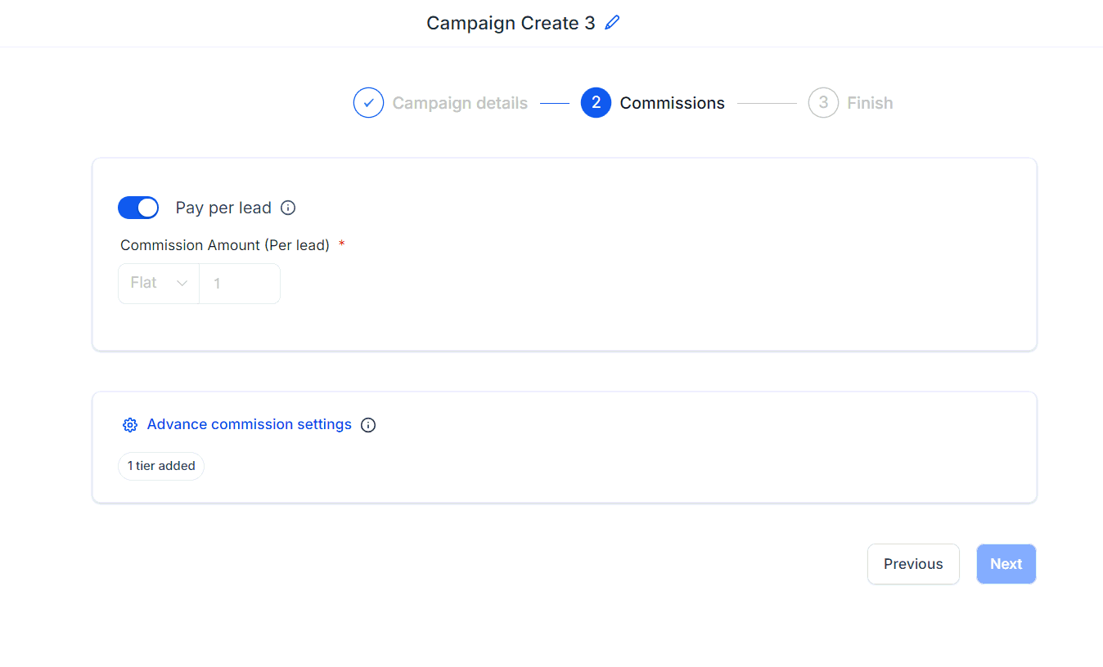Viewport: 1103px width, 667px height.
Task: Disable the Pay per lead toggle
Action: point(138,208)
